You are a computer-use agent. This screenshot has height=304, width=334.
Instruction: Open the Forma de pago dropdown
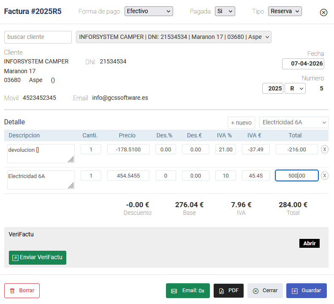(x=149, y=11)
